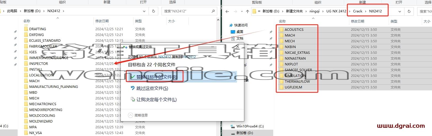This screenshot has height=136, width=432.
Task: Sort left window by 类型 column
Action: click(x=138, y=21)
